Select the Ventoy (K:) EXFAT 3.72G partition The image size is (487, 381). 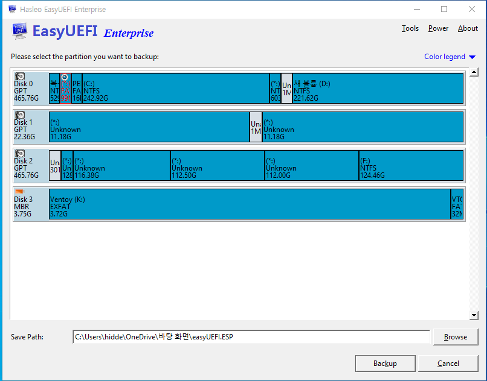coord(250,204)
